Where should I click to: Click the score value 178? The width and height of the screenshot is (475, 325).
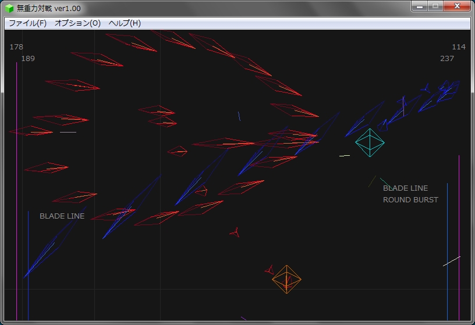point(16,47)
